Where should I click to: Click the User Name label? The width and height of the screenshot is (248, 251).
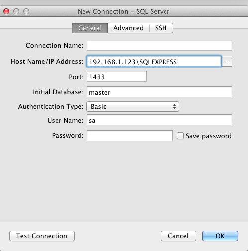coord(65,120)
